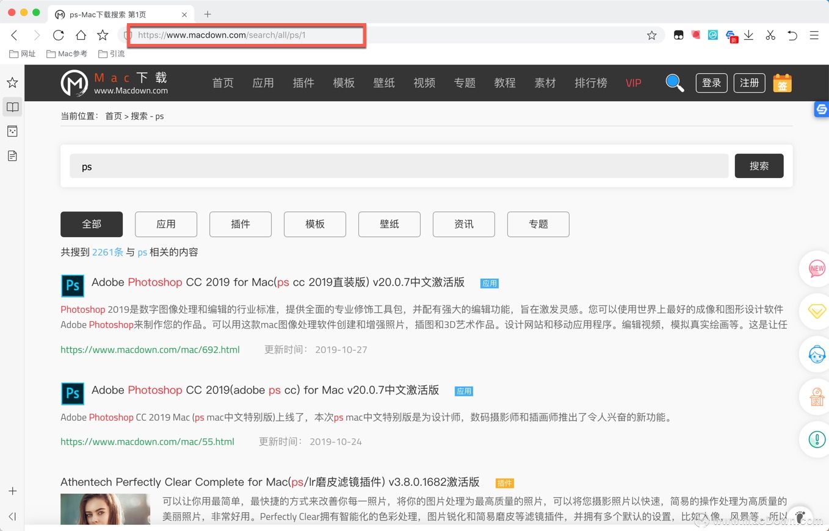Filter results by 应用 tab
This screenshot has height=531, width=829.
(166, 224)
